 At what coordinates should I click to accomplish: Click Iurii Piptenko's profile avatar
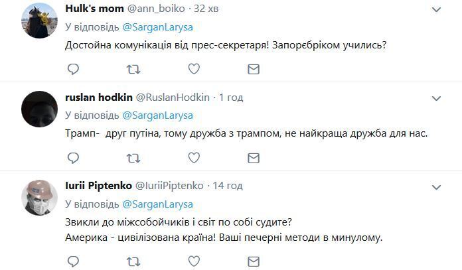tap(38, 197)
